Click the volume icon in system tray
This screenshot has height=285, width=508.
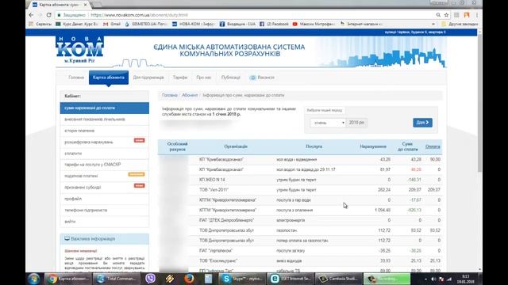(x=433, y=279)
